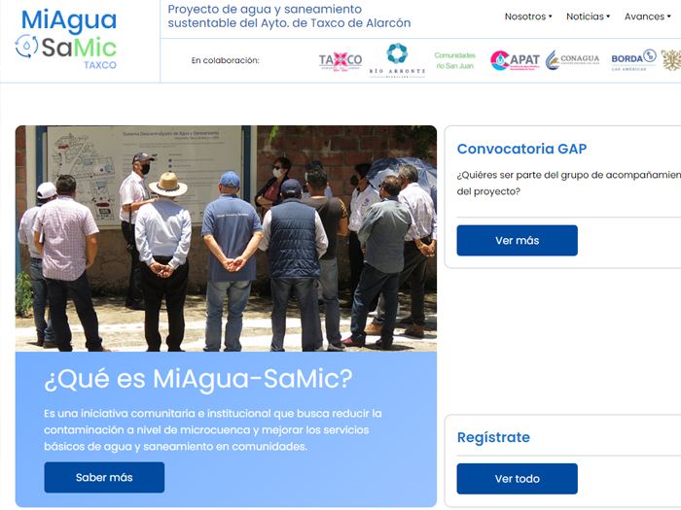Click the BORDA Las Américas logo

[x=633, y=60]
